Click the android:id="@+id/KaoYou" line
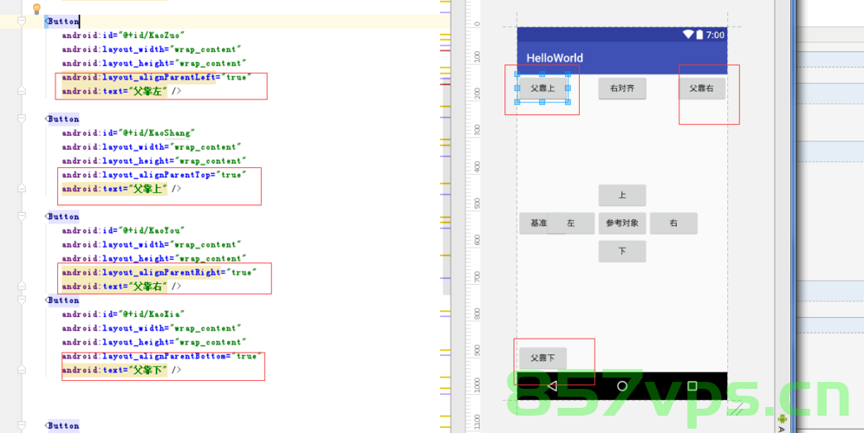Viewport: 864px width, 433px height. coord(123,230)
